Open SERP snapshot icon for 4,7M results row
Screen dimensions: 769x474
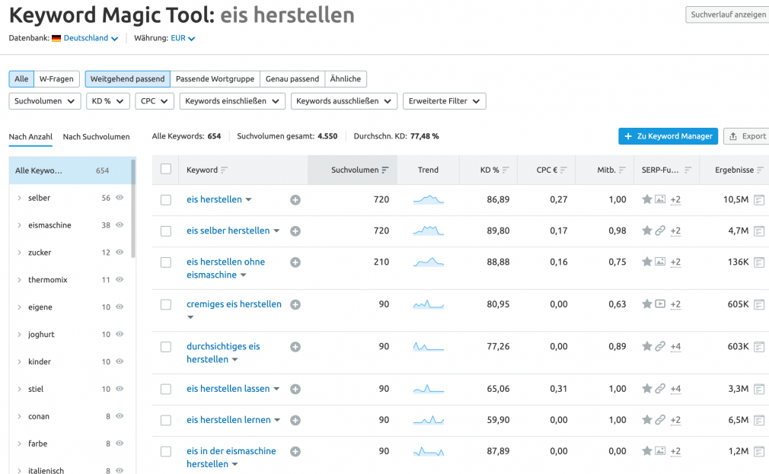click(759, 231)
